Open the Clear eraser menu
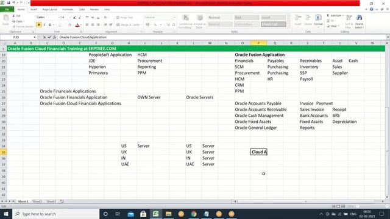The image size is (390, 219). pyautogui.click(x=333, y=26)
